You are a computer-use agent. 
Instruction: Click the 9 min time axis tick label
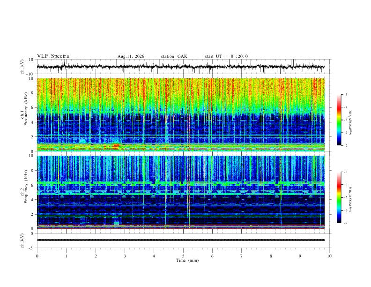pyautogui.click(x=300, y=256)
